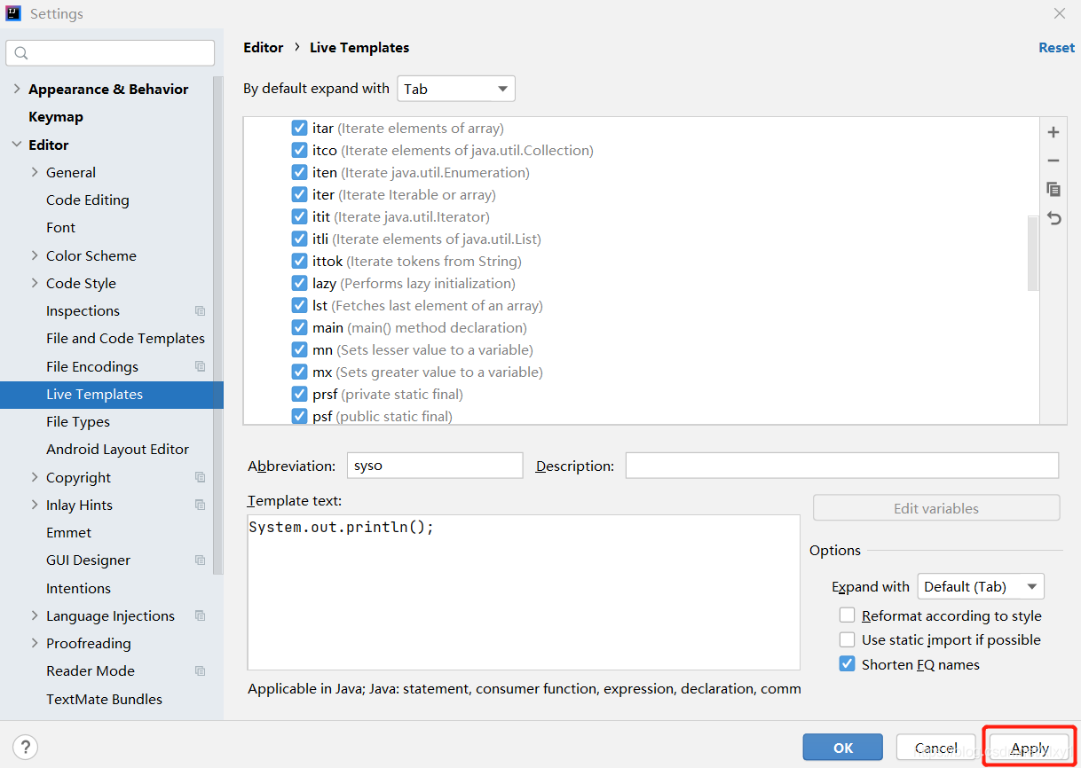Click the Apply button

(x=1030, y=748)
